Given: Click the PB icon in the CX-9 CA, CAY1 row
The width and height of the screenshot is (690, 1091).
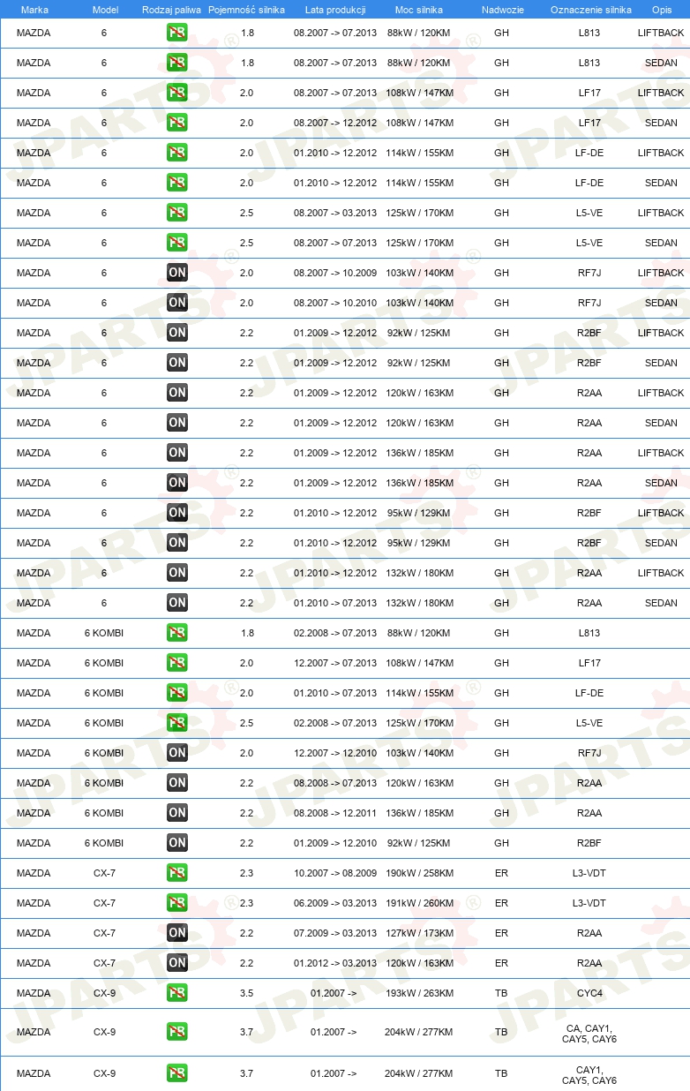Looking at the screenshot, I should [177, 1031].
